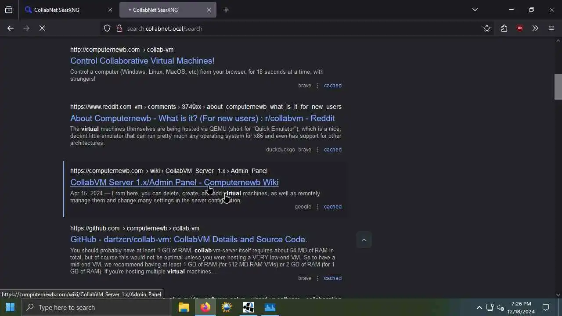Screen dimensions: 562x316
Task: Click the http://computernewb.com result URL
Action: (x=105, y=50)
